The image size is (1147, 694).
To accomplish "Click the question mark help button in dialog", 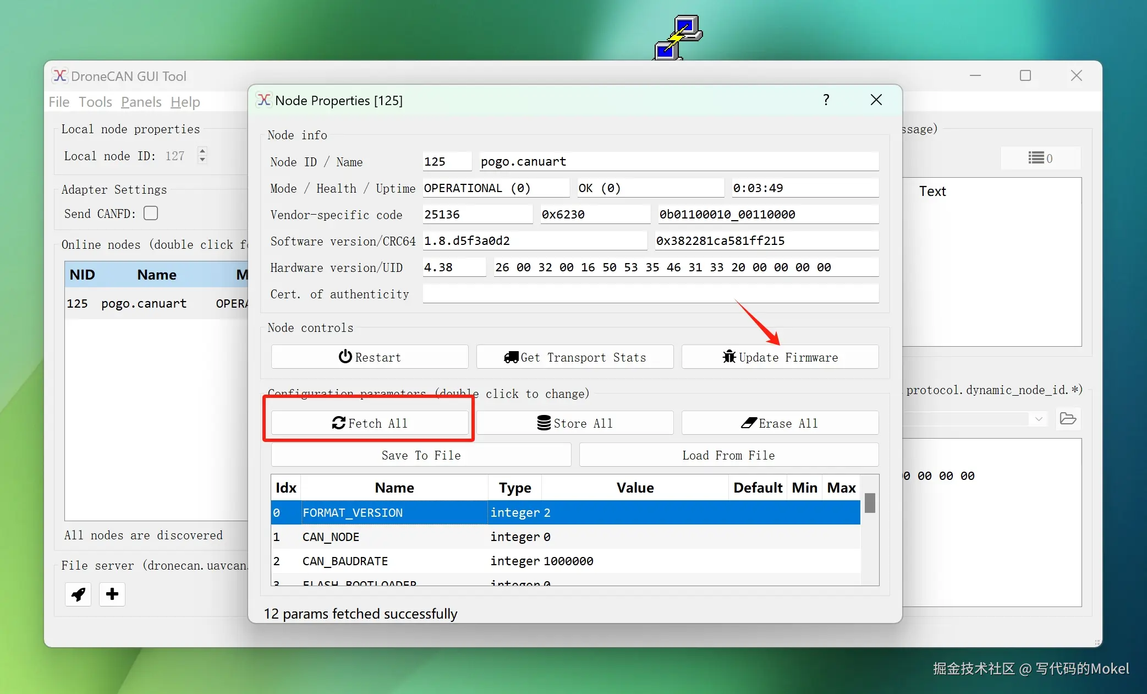I will 826,100.
